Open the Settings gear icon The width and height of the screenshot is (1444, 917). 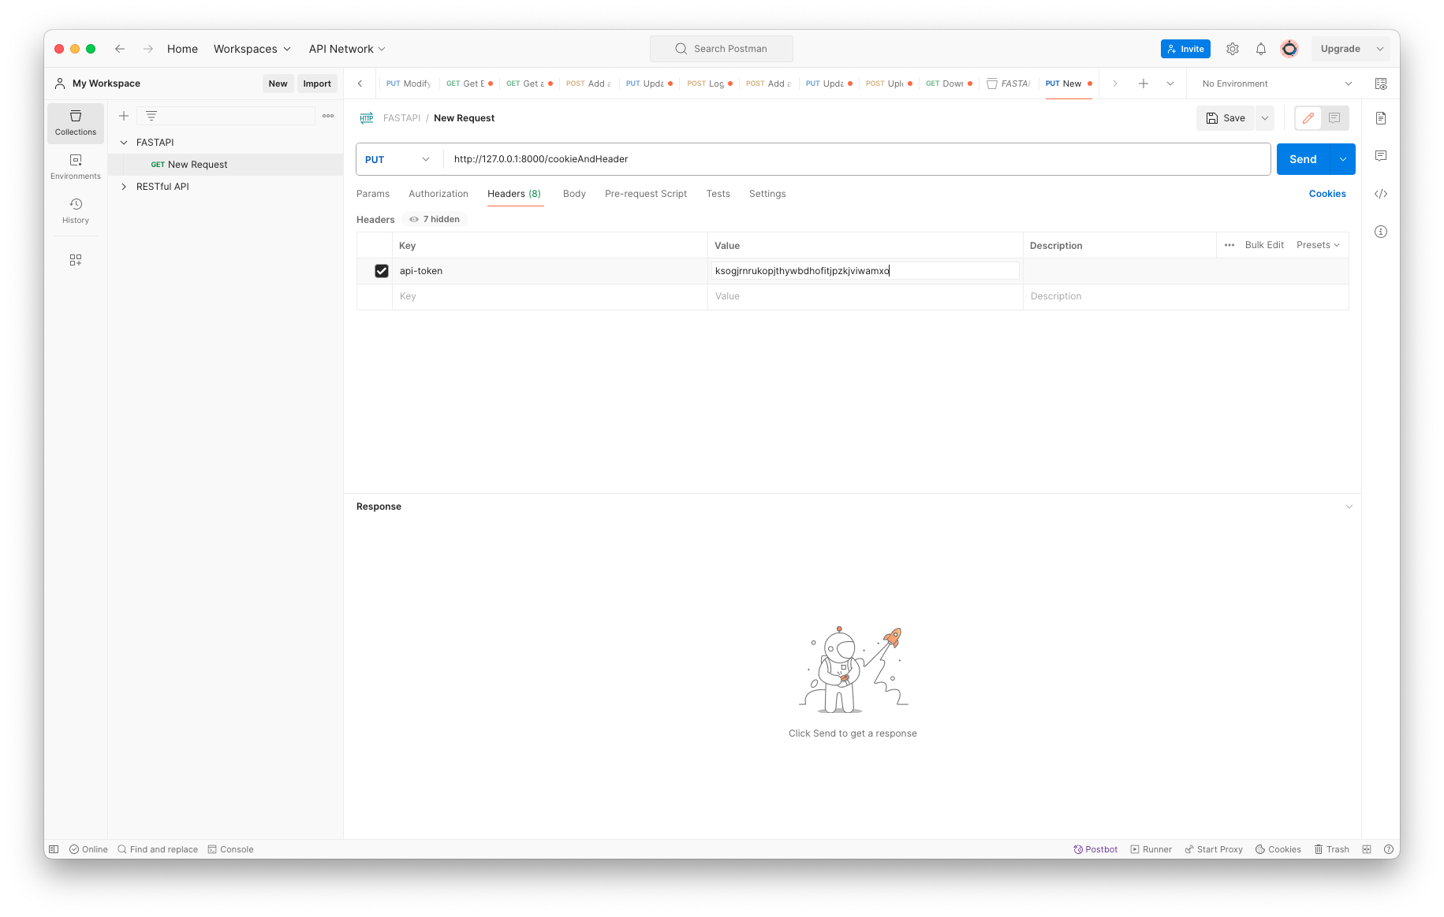click(1233, 49)
